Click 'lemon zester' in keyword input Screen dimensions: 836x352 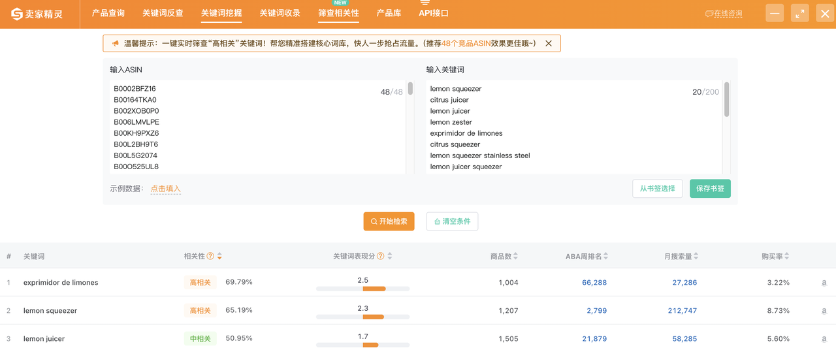451,122
